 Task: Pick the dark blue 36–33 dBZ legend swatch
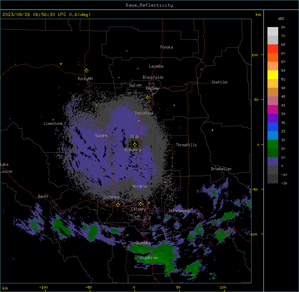click(273, 127)
